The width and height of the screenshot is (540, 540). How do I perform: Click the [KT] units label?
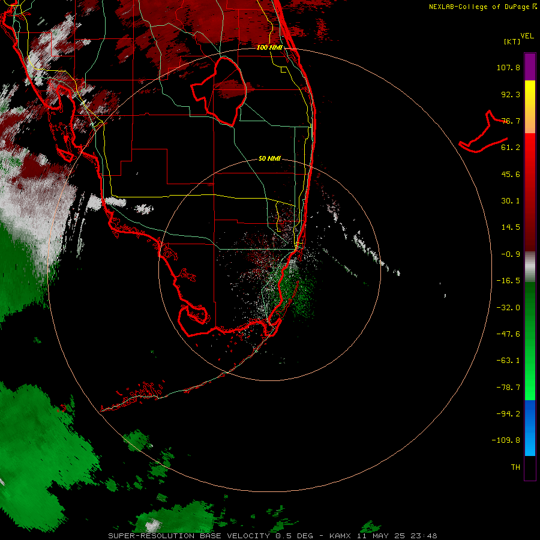pos(512,41)
